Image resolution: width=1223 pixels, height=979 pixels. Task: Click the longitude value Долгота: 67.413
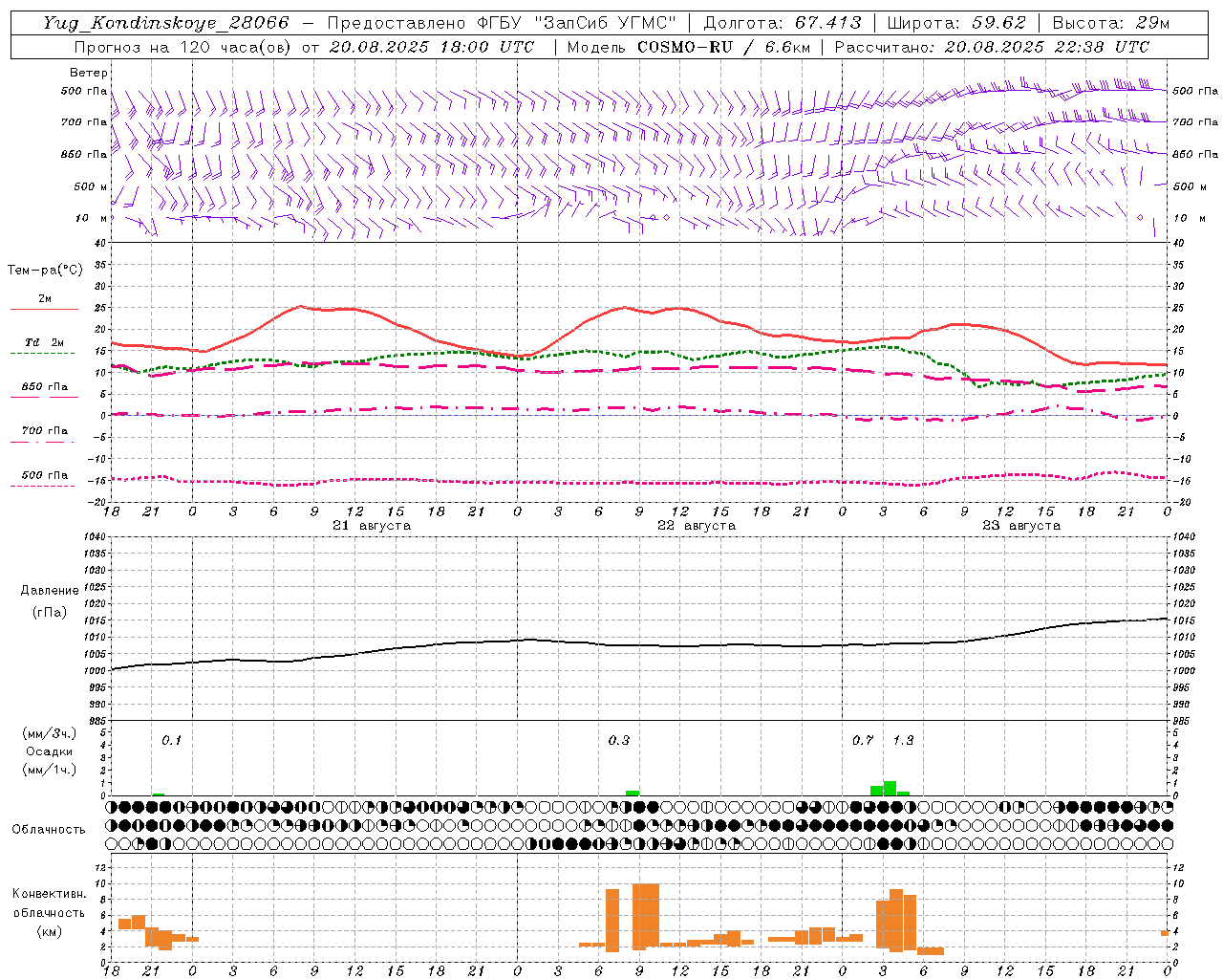(x=783, y=23)
